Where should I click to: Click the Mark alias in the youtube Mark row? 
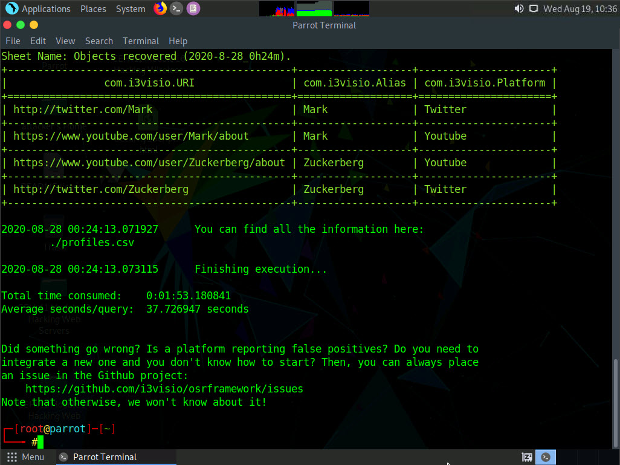point(315,135)
